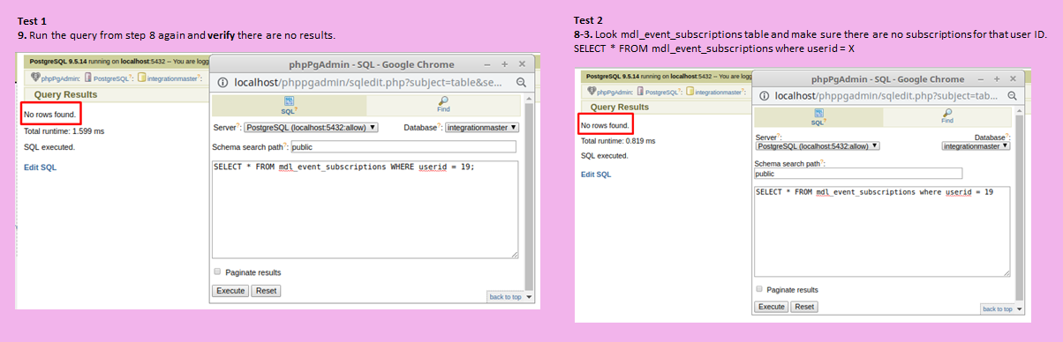Screen dimensions: 1063x342
Task: Open Edit SQL link in Test 2 results
Action: (596, 174)
